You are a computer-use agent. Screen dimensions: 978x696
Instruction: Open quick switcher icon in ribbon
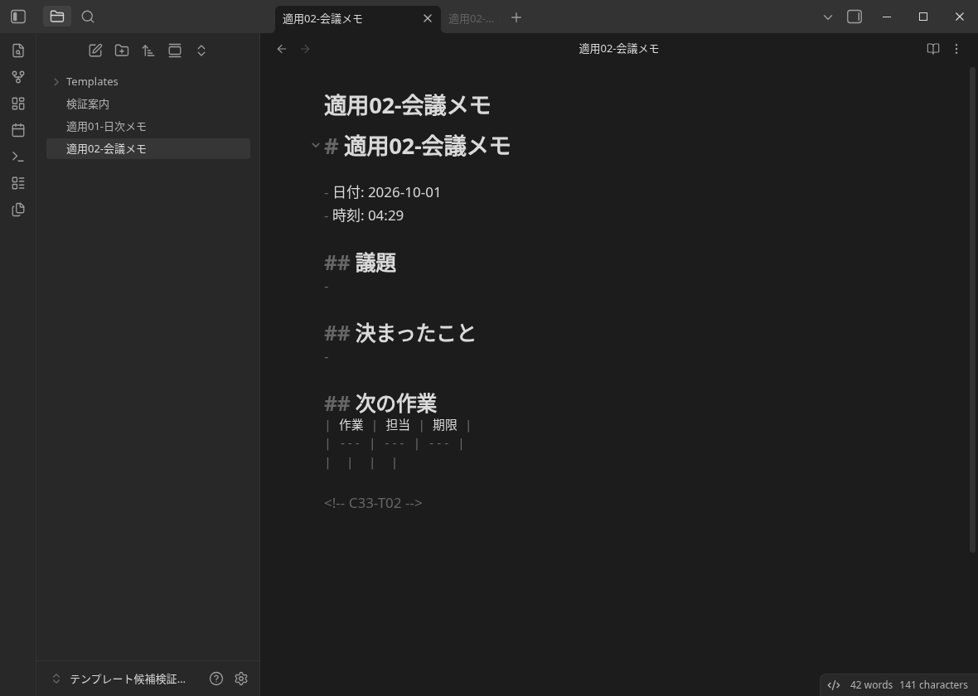[x=18, y=51]
